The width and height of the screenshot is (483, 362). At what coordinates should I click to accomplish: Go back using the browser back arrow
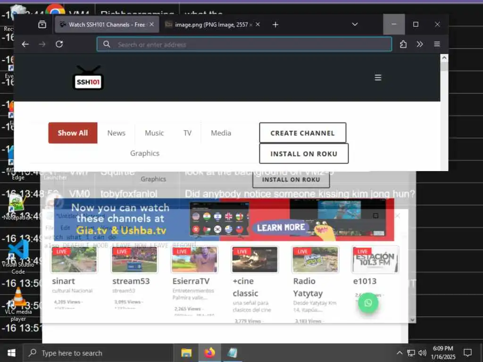25,44
